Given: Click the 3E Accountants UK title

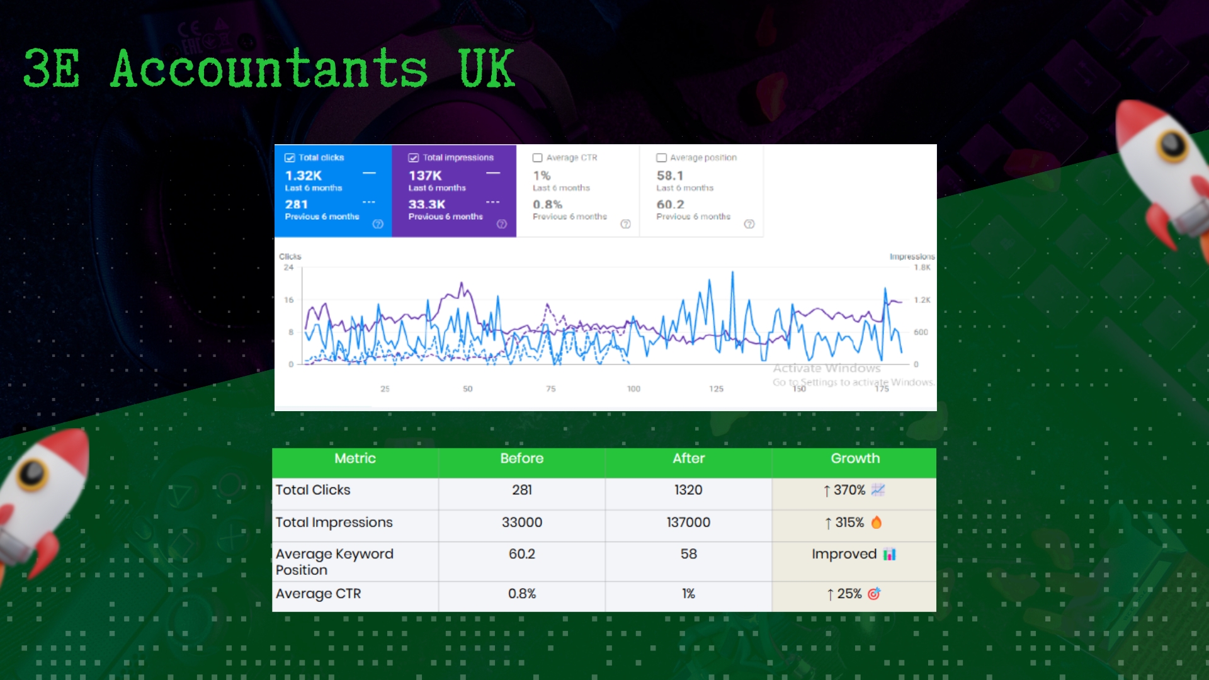Looking at the screenshot, I should tap(269, 69).
